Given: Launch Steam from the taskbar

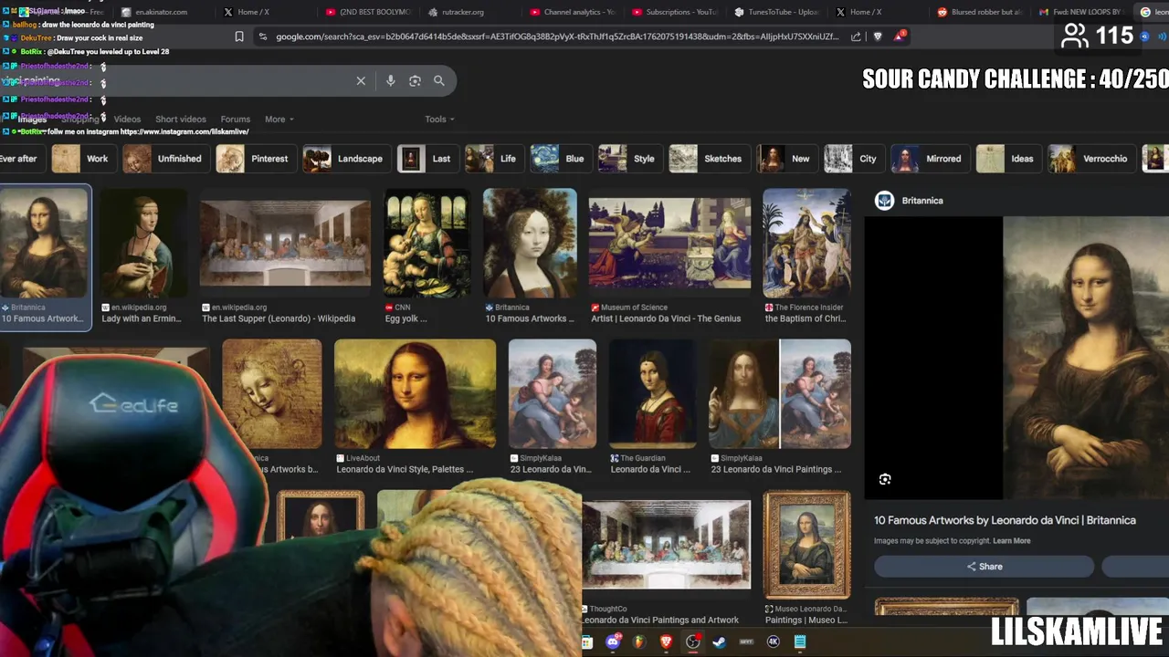Looking at the screenshot, I should pos(720,641).
